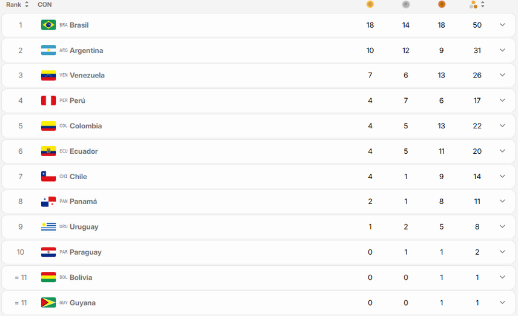518x316 pixels.
Task: Expand the Bolivia row chevron
Action: point(502,277)
